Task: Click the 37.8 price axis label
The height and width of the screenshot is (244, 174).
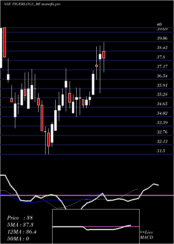Action: pos(161,57)
